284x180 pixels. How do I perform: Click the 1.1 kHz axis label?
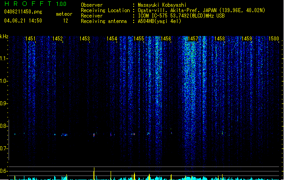[4, 58]
